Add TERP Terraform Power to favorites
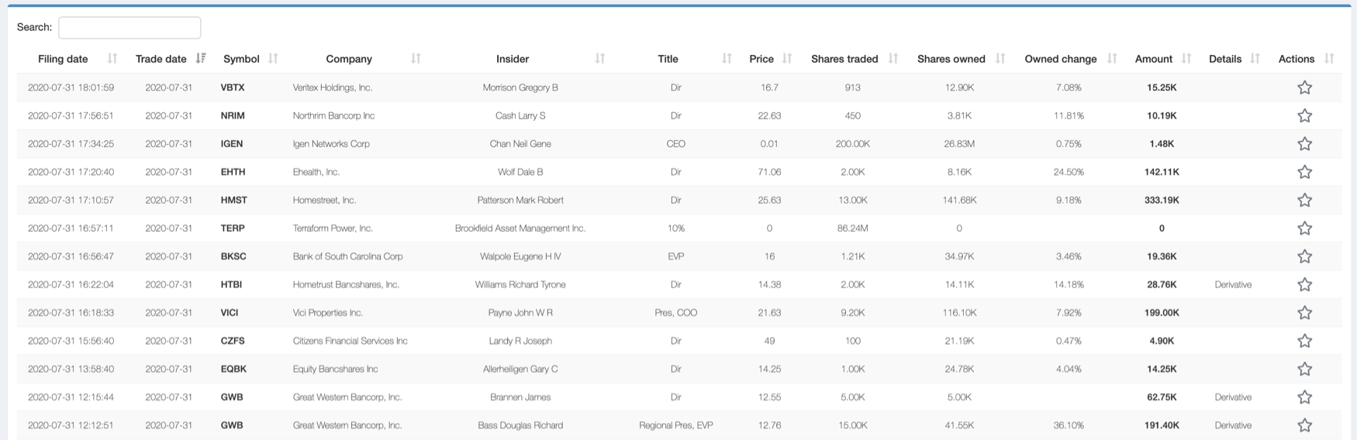 click(x=1304, y=229)
